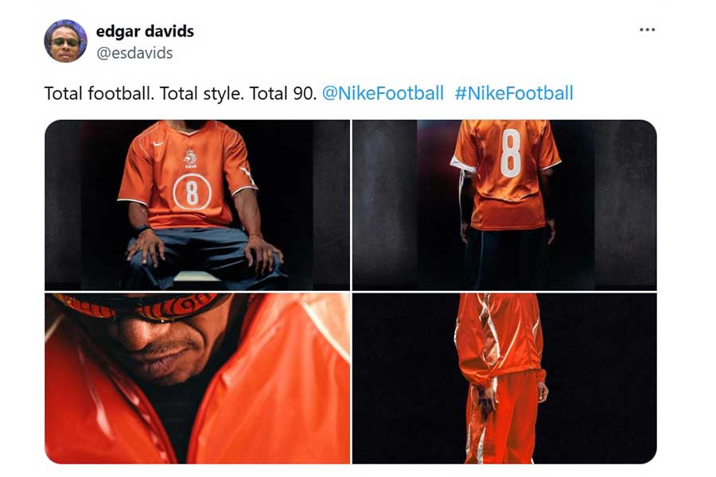Open close-up photo with orange sunglasses
Viewport: 716px width, 477px height.
tap(197, 378)
